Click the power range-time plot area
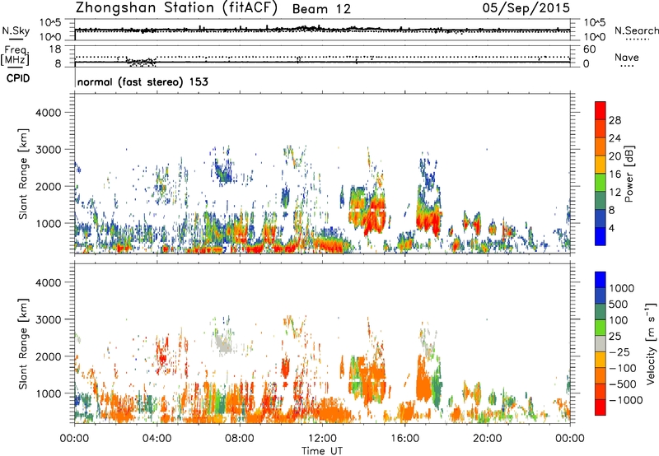 coord(322,174)
